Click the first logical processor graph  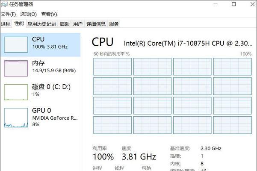[112, 67]
